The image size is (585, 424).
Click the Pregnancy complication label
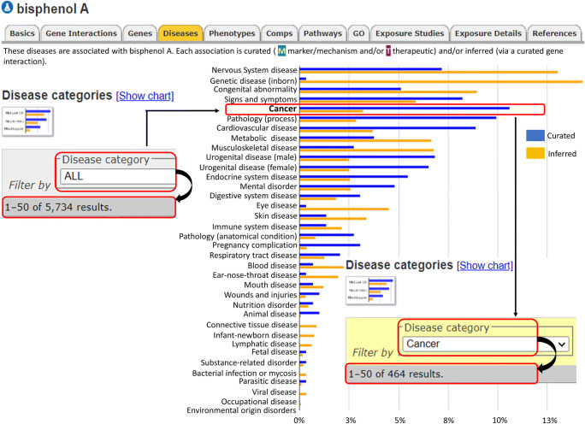point(255,245)
